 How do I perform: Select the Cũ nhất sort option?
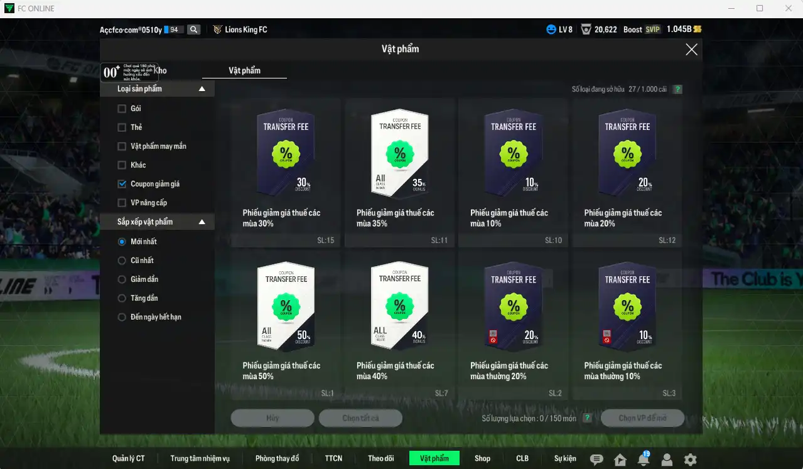point(122,261)
